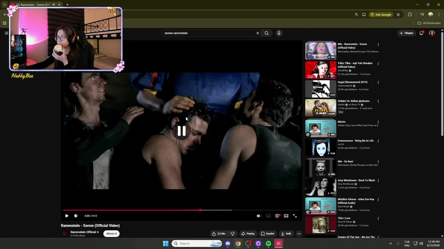Open Chrome zoom magnifier in address bar

[356, 15]
